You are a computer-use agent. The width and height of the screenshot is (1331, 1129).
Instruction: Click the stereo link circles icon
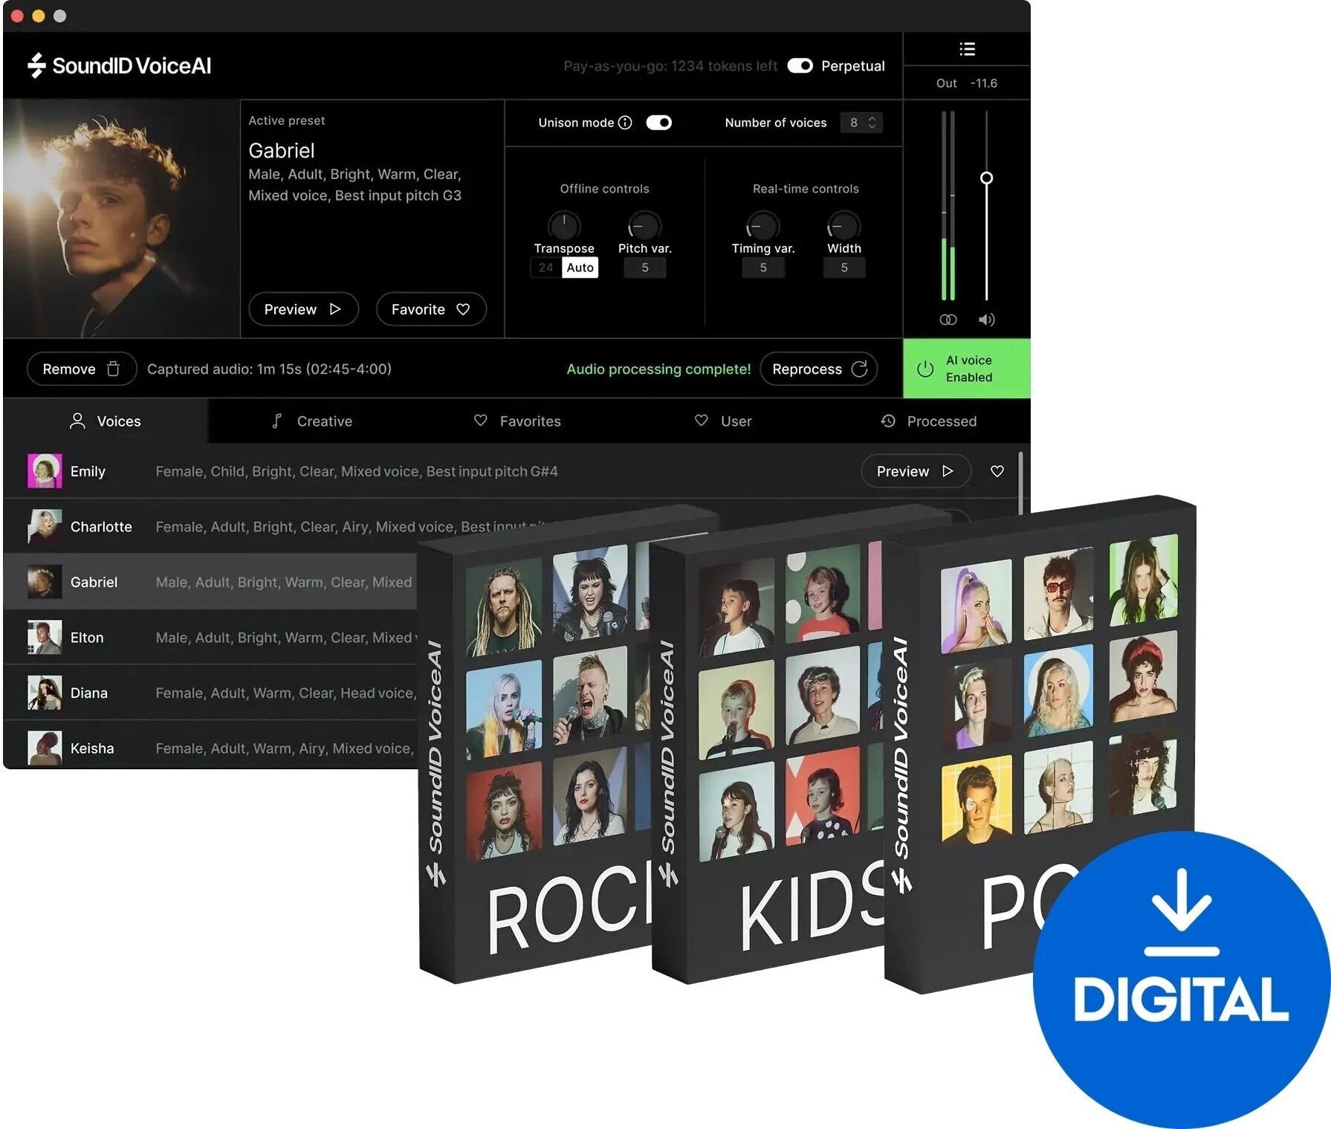point(948,320)
